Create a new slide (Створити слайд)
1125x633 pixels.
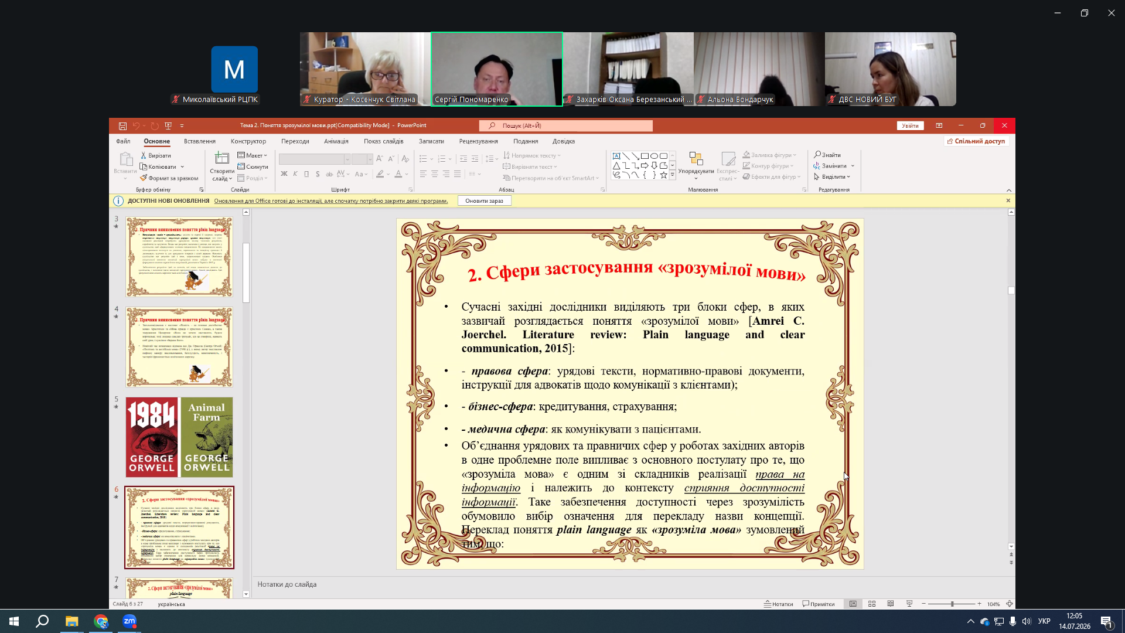pyautogui.click(x=222, y=167)
